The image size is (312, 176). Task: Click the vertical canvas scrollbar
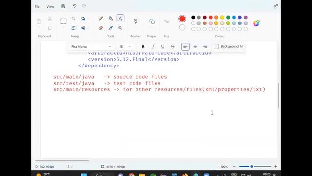pyautogui.click(x=279, y=95)
